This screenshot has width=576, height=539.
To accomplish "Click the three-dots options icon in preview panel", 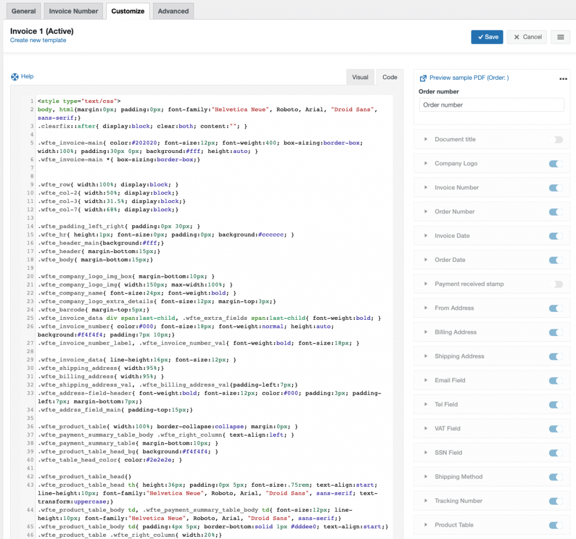I will coord(563,79).
